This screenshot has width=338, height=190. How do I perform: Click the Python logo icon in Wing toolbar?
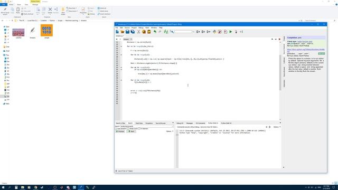click(x=214, y=32)
